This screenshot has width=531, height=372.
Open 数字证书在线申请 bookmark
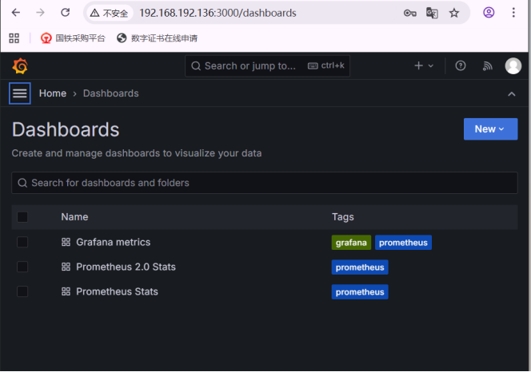click(157, 38)
